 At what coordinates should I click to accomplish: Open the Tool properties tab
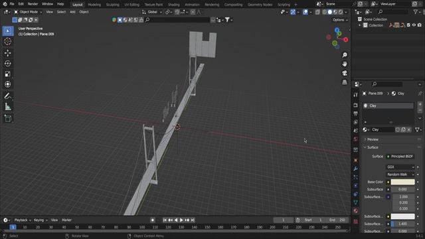point(356,94)
